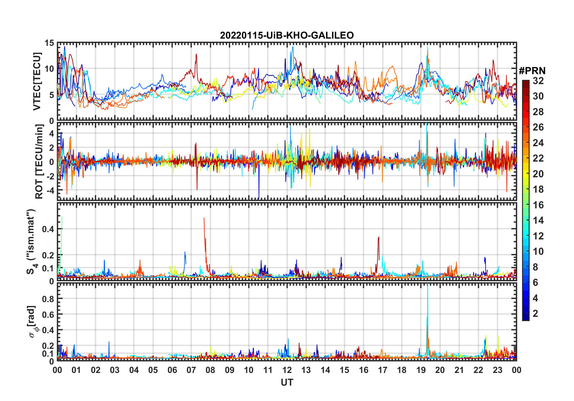
Task: Select the 16 label on the colorbar
Action: coord(538,205)
